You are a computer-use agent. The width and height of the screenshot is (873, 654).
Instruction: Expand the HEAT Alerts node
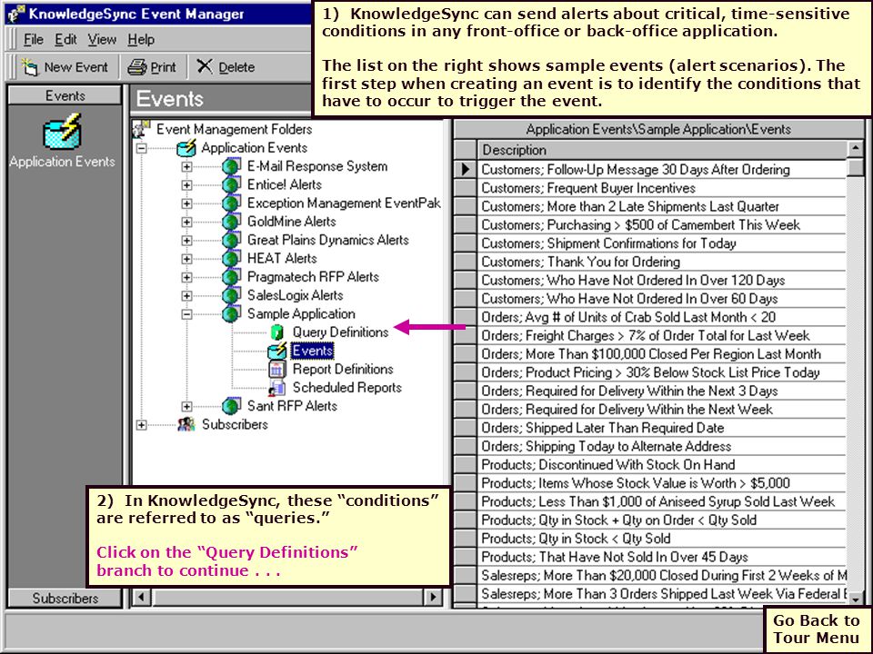point(186,259)
